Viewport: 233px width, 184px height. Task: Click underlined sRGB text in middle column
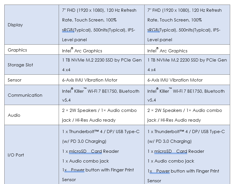[68, 30]
